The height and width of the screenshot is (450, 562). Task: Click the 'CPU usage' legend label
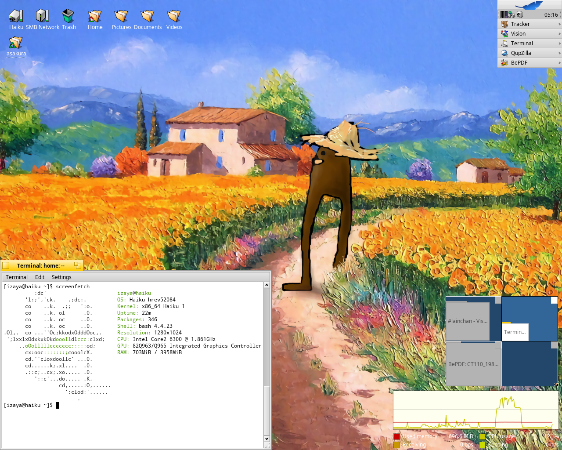501,436
